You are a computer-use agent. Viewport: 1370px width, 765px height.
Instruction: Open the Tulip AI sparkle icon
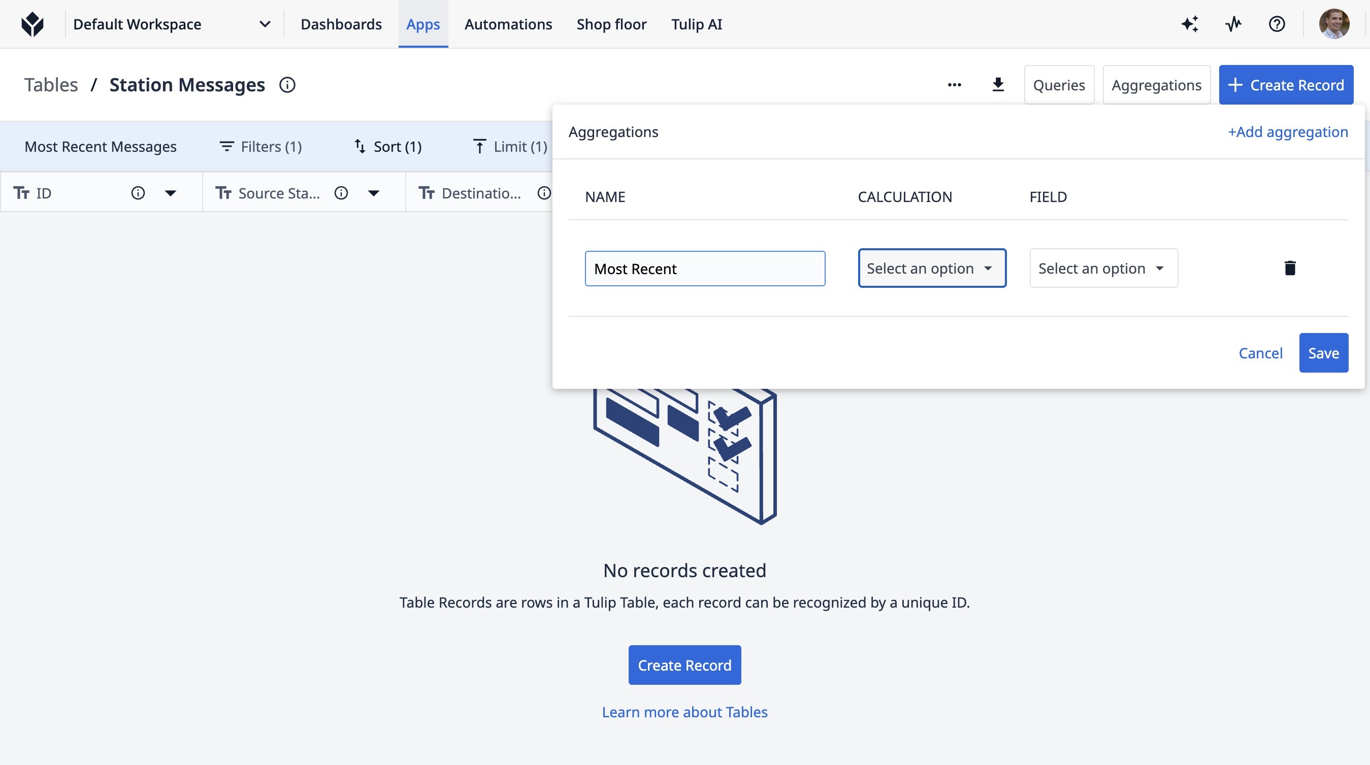pos(1190,24)
